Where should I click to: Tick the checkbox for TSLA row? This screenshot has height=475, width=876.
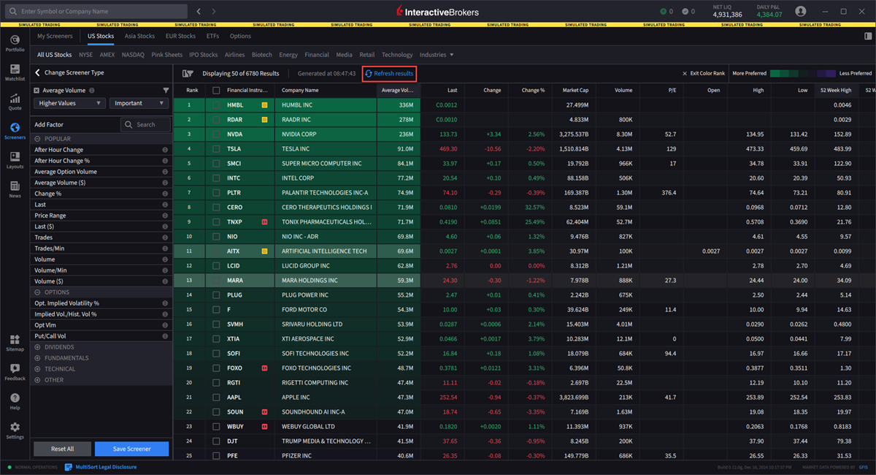coord(216,149)
